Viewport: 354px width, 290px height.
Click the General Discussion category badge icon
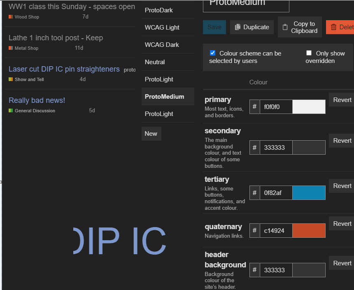[11, 110]
